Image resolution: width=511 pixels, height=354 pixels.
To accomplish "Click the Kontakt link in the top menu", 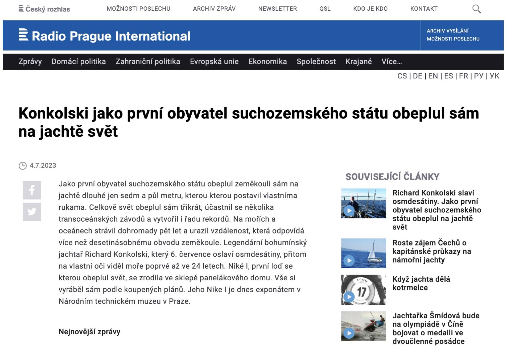I will point(424,9).
